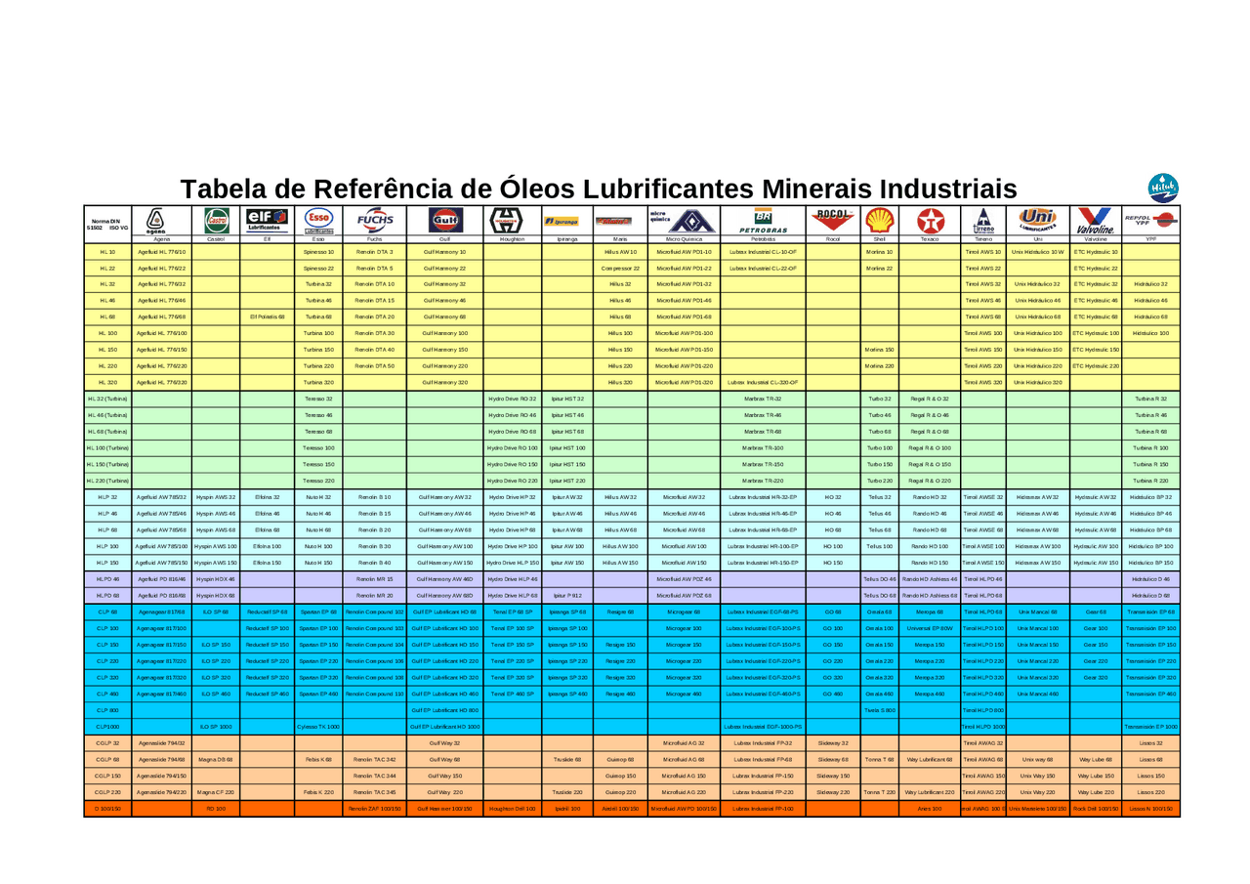The height and width of the screenshot is (884, 1250).
Task: Click the Petrobras BR logo
Action: (764, 221)
